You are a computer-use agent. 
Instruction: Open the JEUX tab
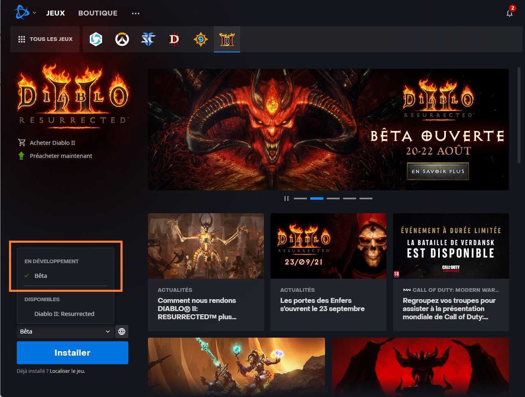click(55, 13)
